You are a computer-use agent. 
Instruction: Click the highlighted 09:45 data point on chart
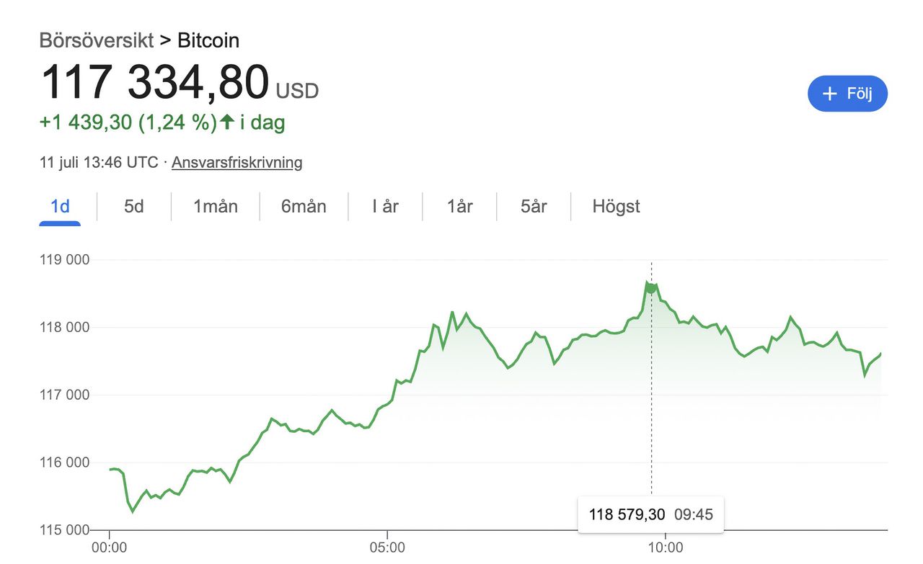click(x=652, y=288)
